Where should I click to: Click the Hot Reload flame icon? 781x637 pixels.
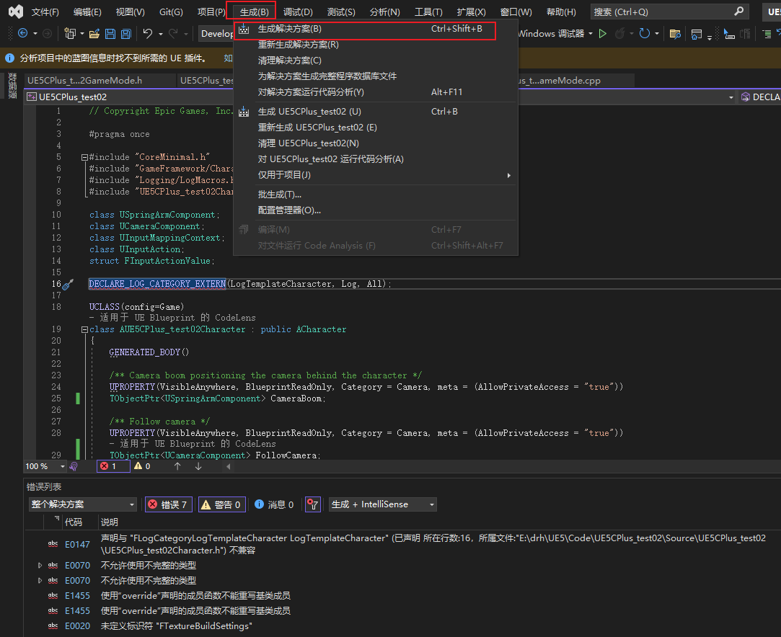pyautogui.click(x=619, y=33)
